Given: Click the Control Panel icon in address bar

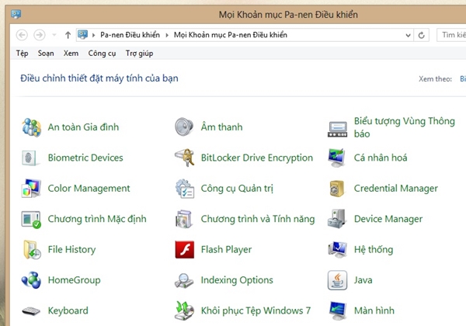Looking at the screenshot, I should point(82,35).
